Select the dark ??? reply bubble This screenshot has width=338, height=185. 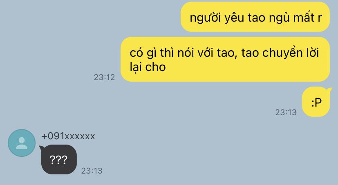(59, 159)
